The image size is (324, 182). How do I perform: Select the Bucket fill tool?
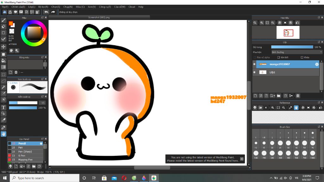tap(3, 61)
